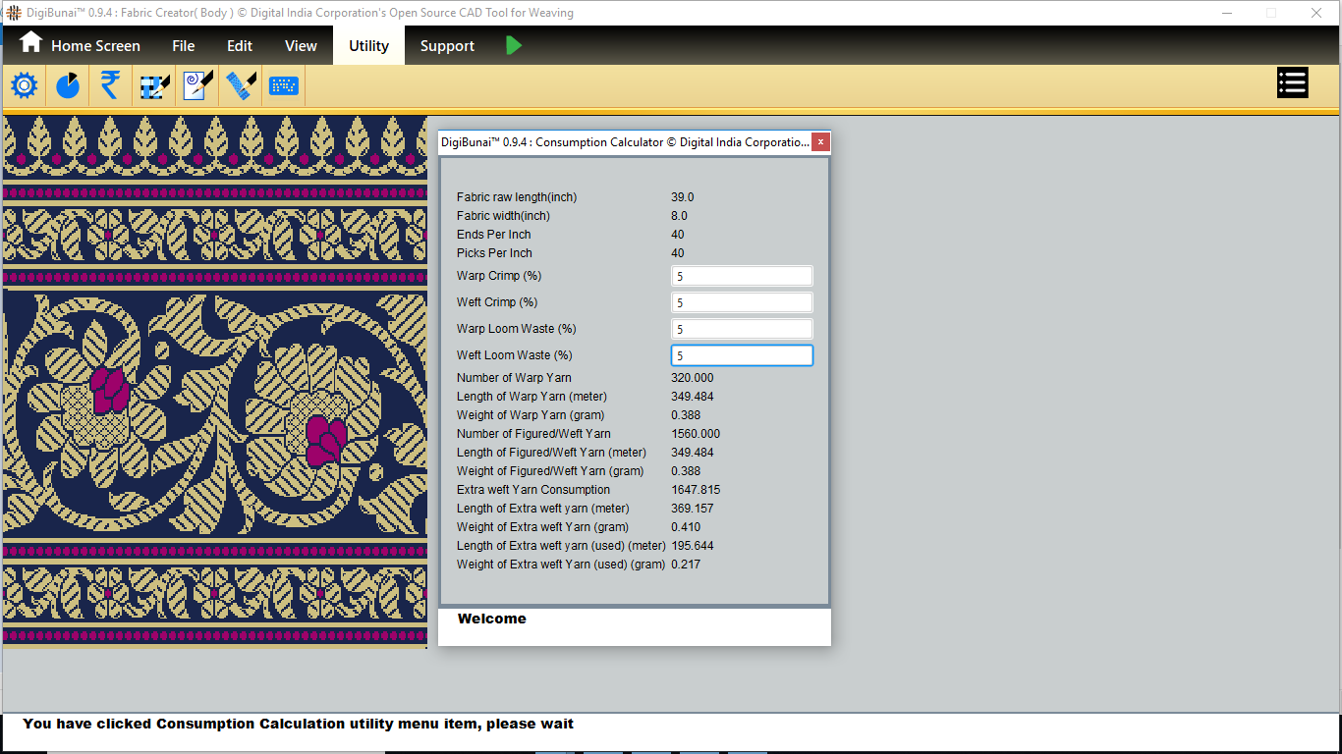Open the Support menu
This screenshot has height=754, width=1342.
pos(447,46)
